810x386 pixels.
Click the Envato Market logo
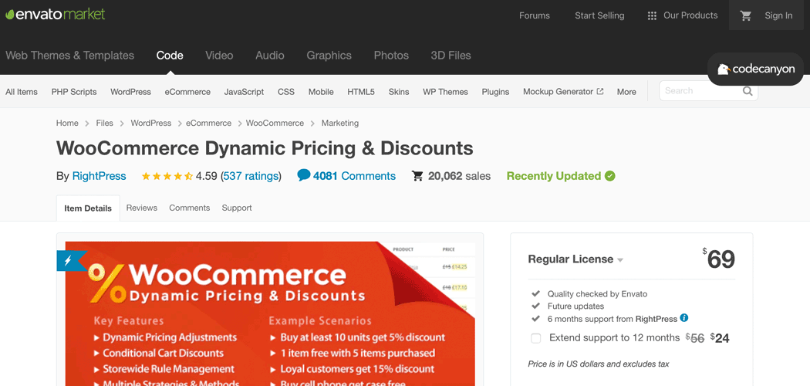click(x=56, y=14)
